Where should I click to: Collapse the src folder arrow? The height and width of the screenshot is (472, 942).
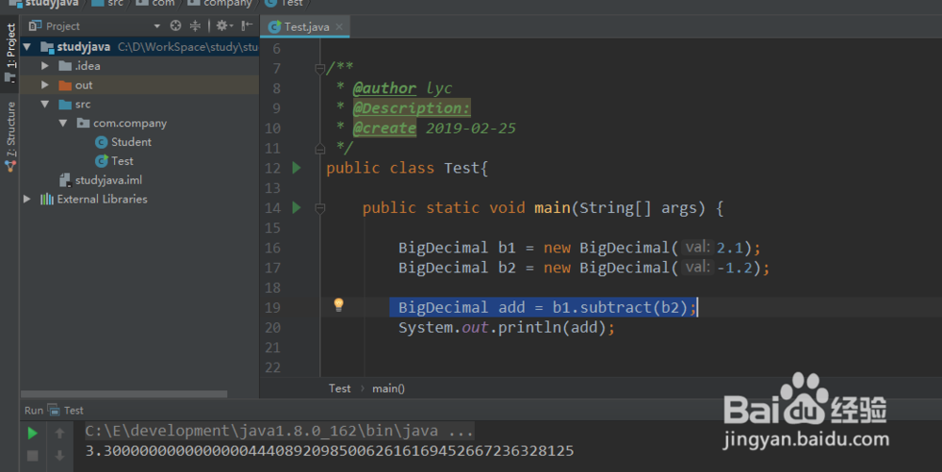(45, 104)
